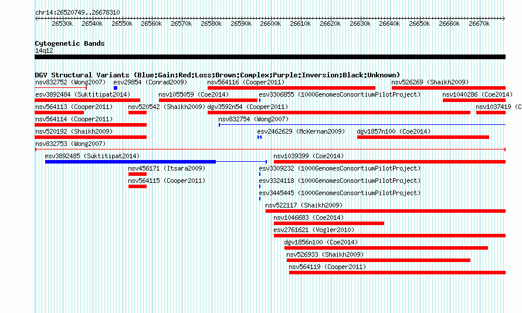Click esv3324118 (1000GenomesConsortiumPilotProject) label
This screenshot has width=522, height=313.
coord(340,181)
